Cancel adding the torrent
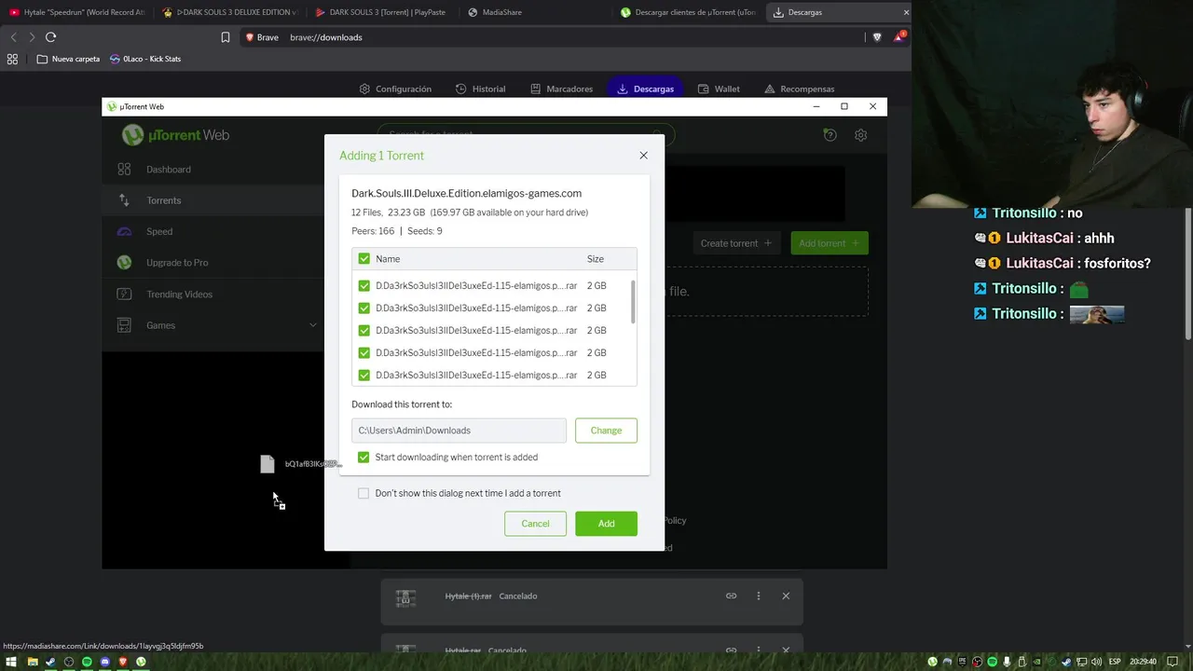Viewport: 1193px width, 671px height. 535,524
